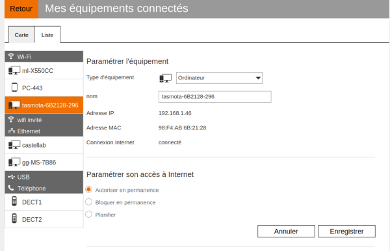The image size is (390, 251).
Task: Click the Enregistrer button
Action: 346,231
